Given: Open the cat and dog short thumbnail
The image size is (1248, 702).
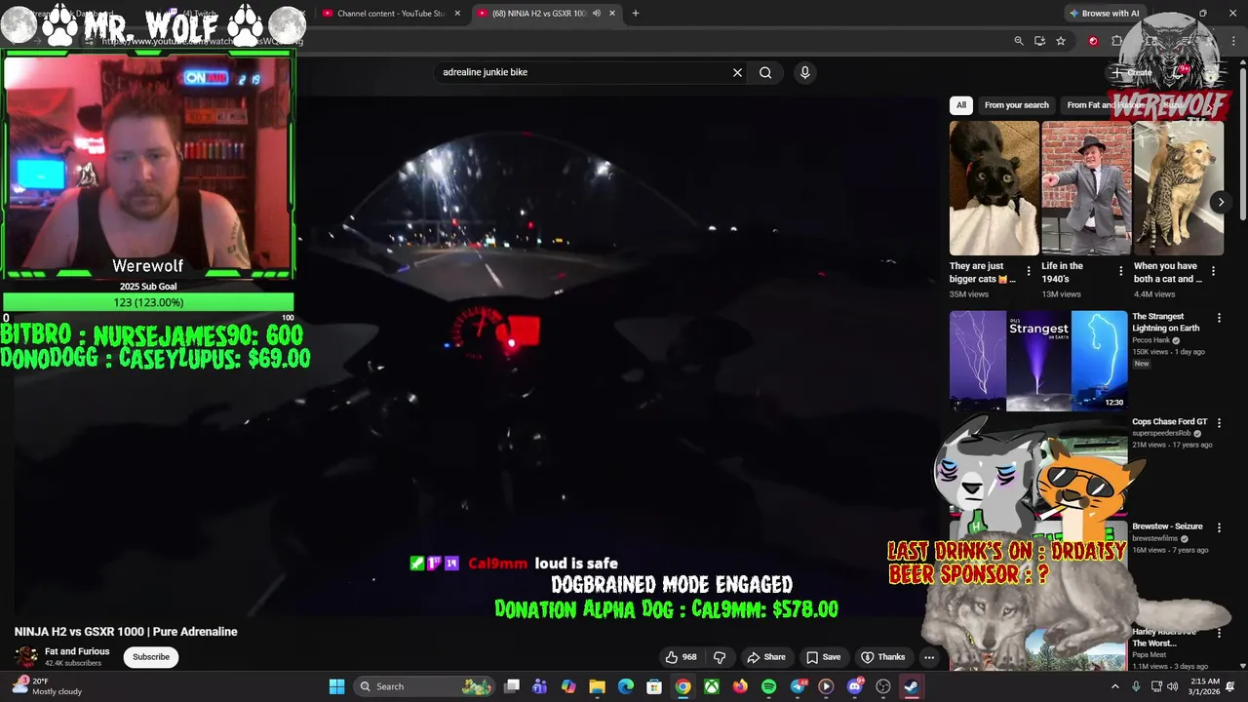Looking at the screenshot, I should point(1179,188).
